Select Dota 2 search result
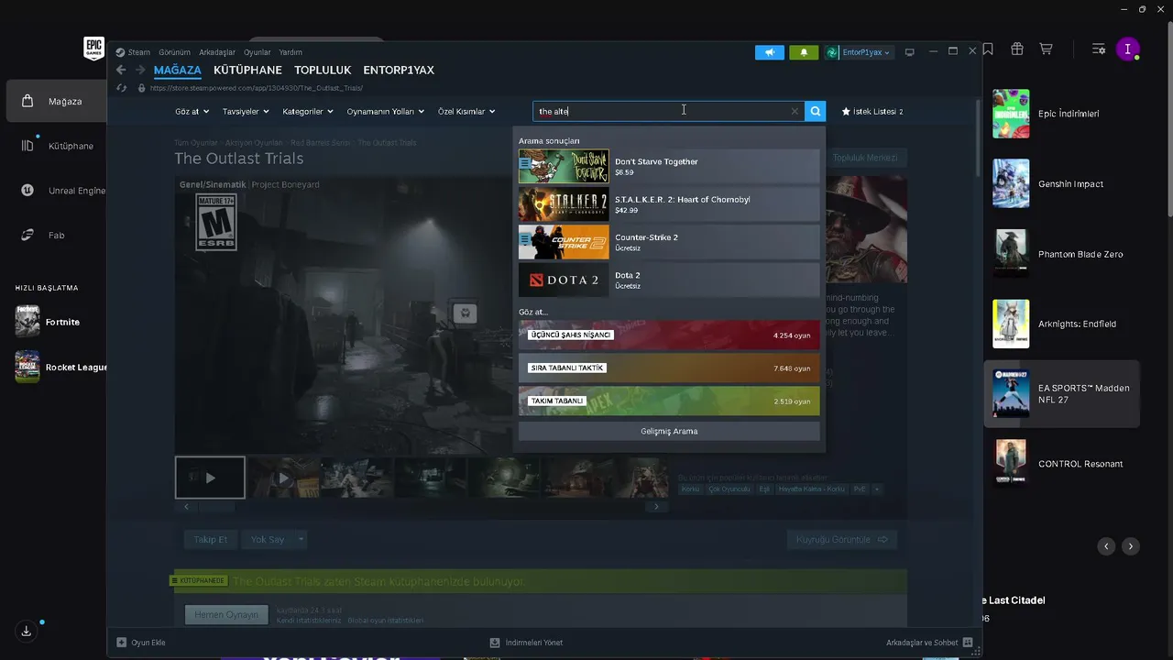 pyautogui.click(x=669, y=280)
